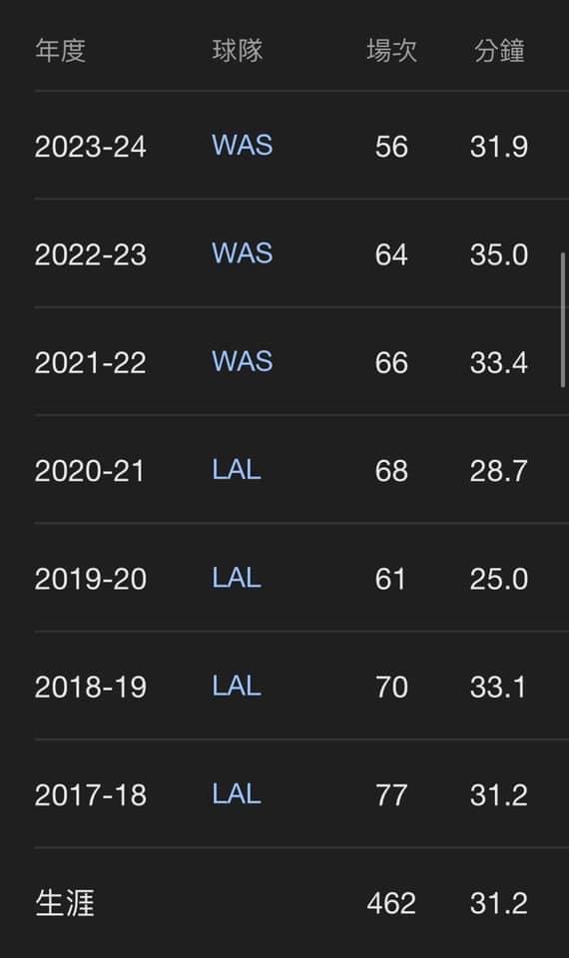Click the 2017-18 season label
The width and height of the screenshot is (569, 958).
[91, 795]
